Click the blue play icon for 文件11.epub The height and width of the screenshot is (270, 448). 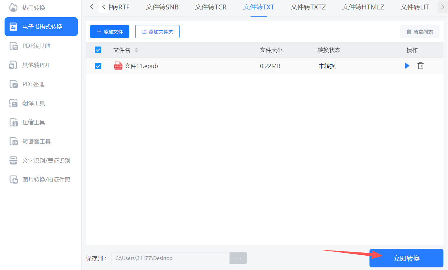pos(407,66)
